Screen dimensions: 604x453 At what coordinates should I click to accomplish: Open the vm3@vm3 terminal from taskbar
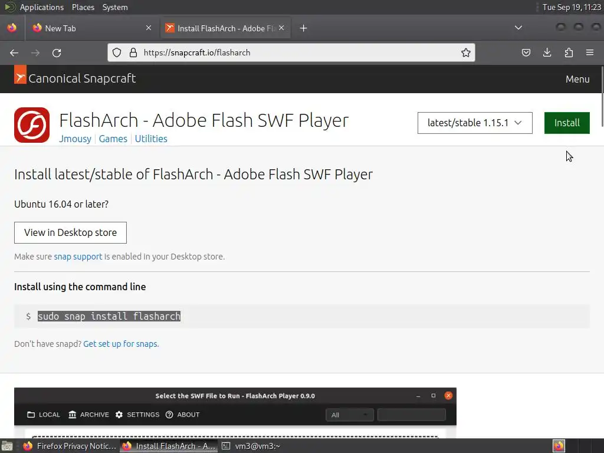click(251, 446)
